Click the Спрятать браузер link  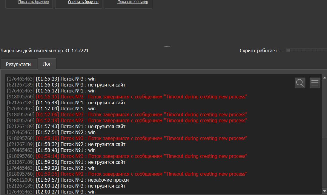pos(83,2)
